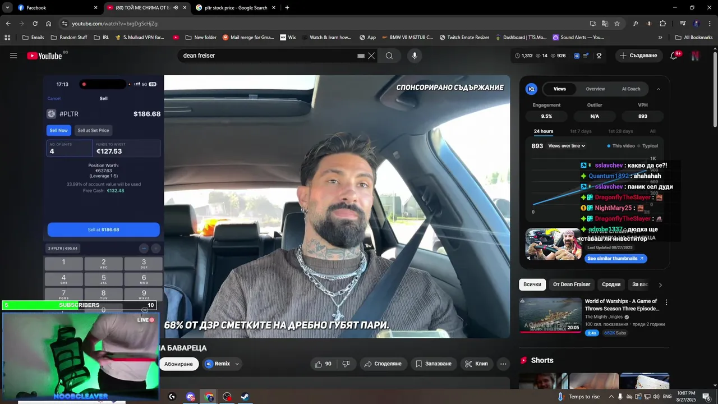Open a new browser tab with plus button
Image resolution: width=718 pixels, height=404 pixels.
pyautogui.click(x=287, y=8)
